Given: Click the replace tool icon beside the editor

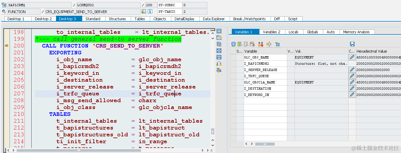Looking at the screenshot, I should click(219, 44).
